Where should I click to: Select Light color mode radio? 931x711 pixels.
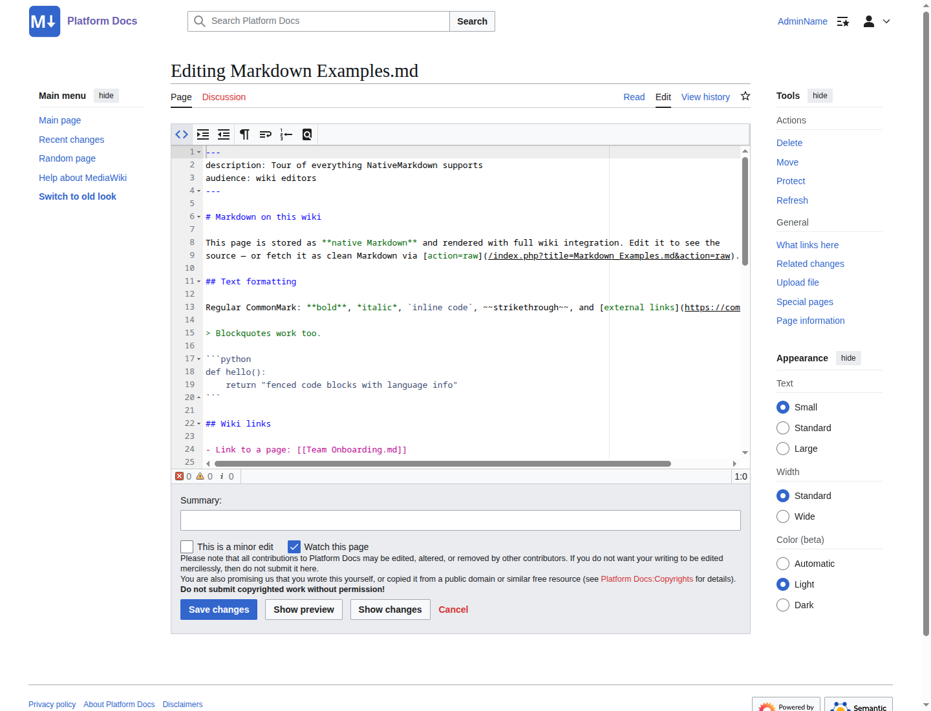[x=783, y=584]
